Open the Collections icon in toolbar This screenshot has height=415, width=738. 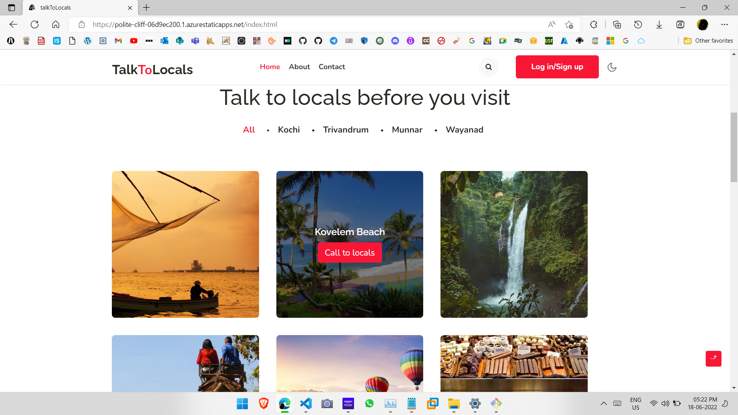point(617,25)
